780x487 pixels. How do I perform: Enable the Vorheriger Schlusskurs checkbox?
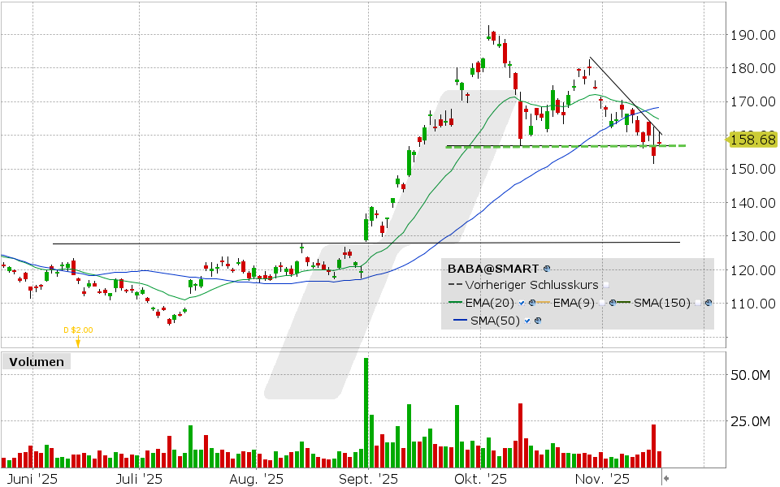pyautogui.click(x=605, y=284)
